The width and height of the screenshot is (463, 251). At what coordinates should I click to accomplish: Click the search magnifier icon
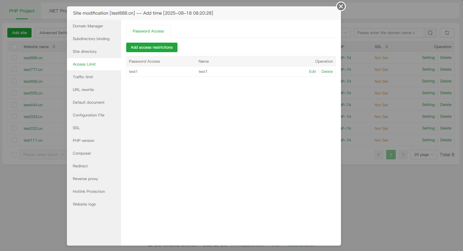tap(430, 33)
